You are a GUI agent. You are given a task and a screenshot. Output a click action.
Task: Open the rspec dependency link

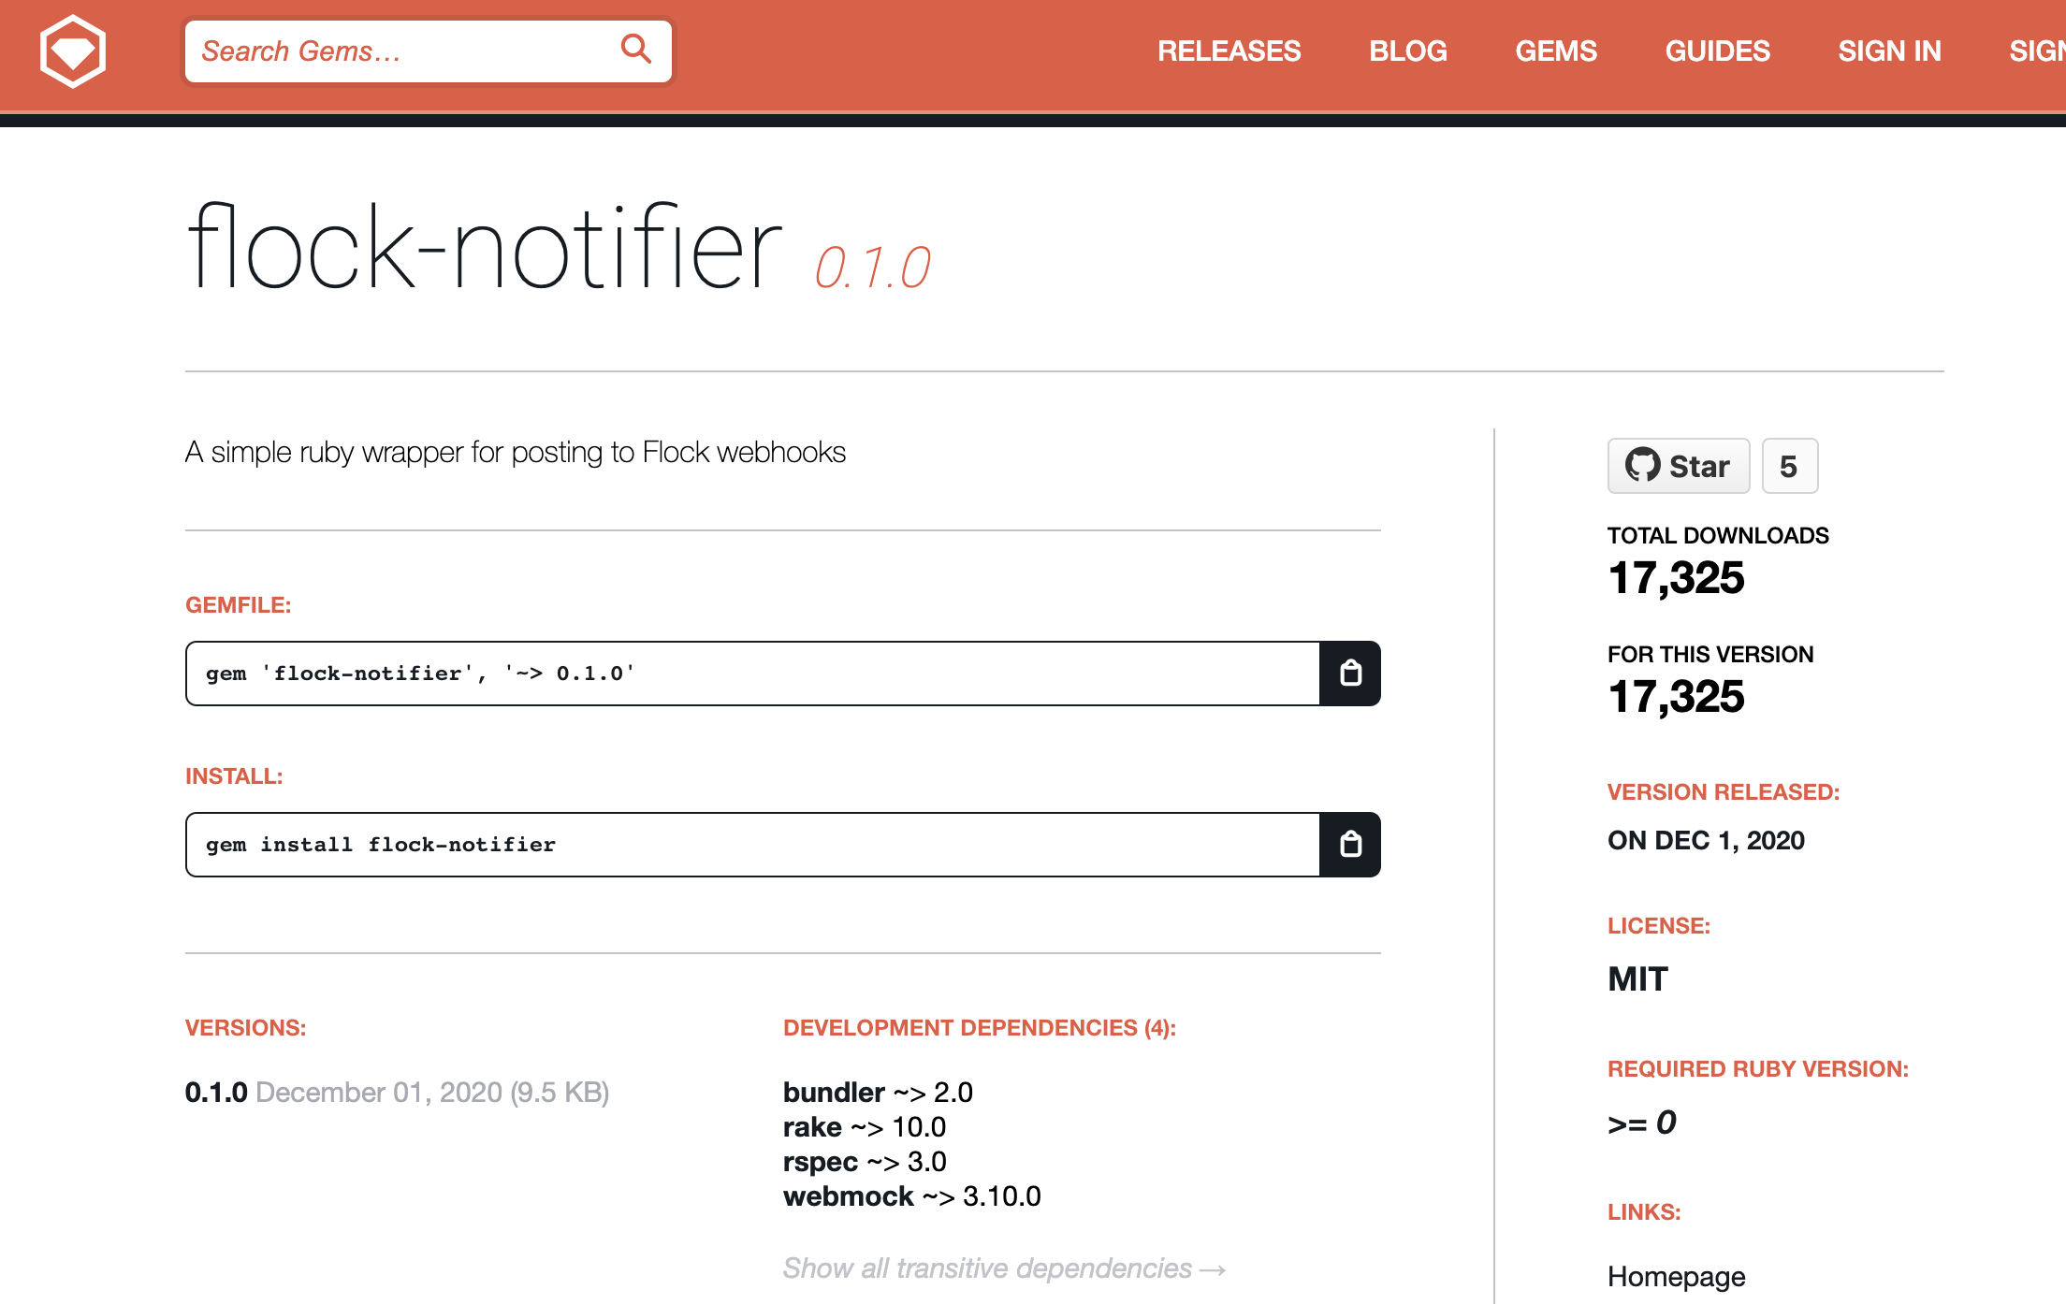(820, 1162)
